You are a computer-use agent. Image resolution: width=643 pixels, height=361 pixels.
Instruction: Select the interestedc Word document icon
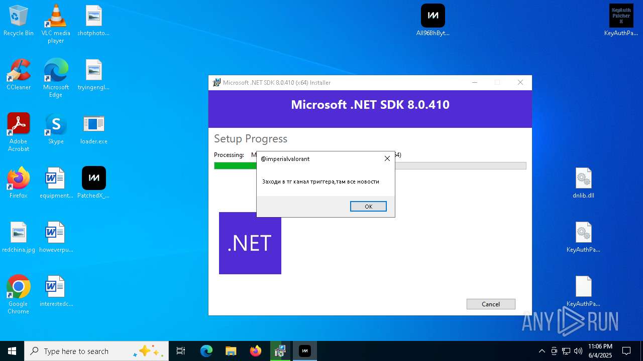pyautogui.click(x=56, y=292)
